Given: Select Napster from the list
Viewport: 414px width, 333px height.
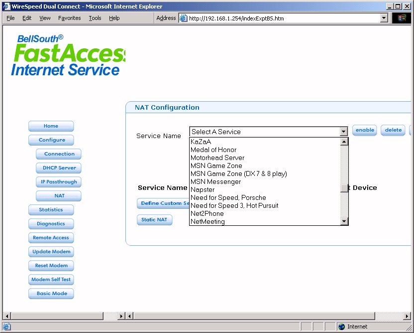Looking at the screenshot, I should point(265,189).
